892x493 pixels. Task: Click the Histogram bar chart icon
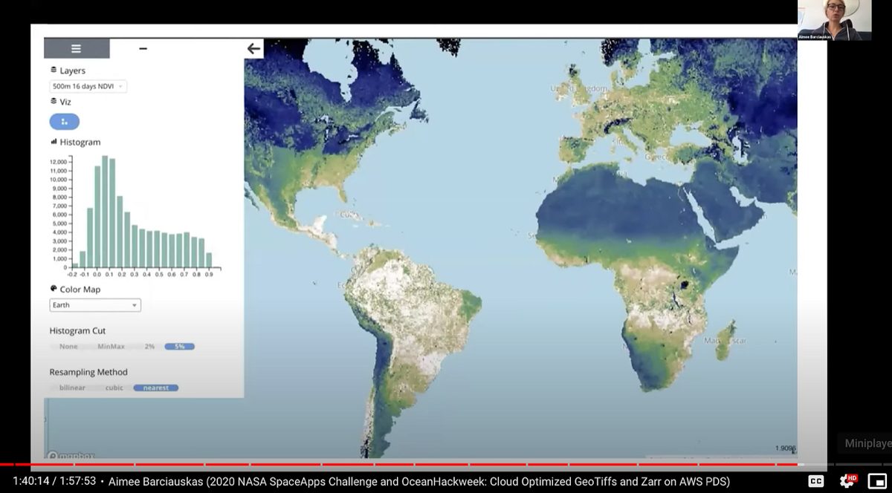coord(54,142)
